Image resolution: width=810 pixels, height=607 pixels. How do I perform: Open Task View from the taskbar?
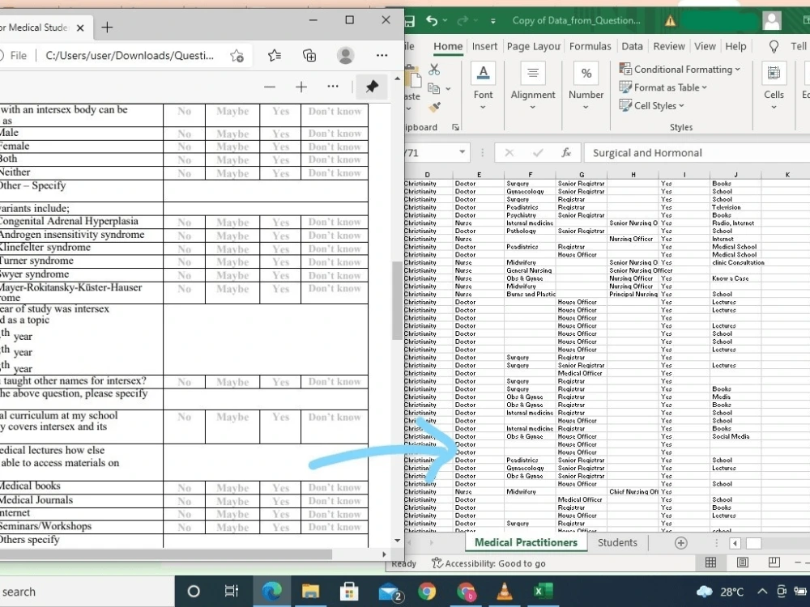232,591
